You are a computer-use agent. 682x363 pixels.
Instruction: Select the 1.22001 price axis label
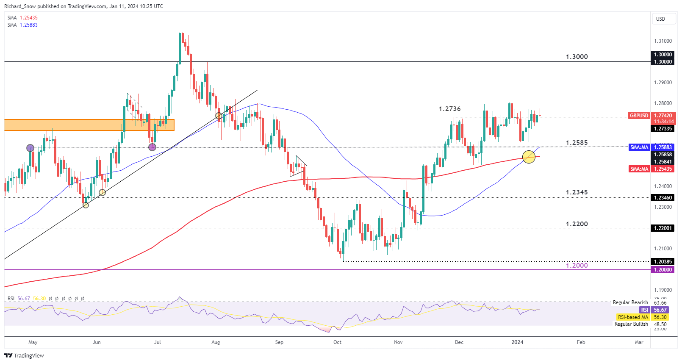(662, 228)
